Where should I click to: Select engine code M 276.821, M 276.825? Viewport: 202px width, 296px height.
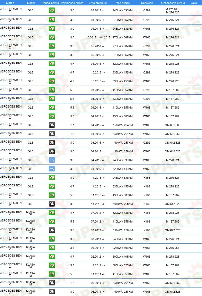pos(173,11)
